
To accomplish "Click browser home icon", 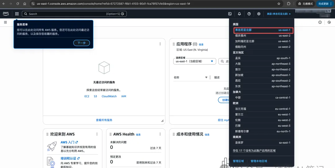I will (25, 4).
